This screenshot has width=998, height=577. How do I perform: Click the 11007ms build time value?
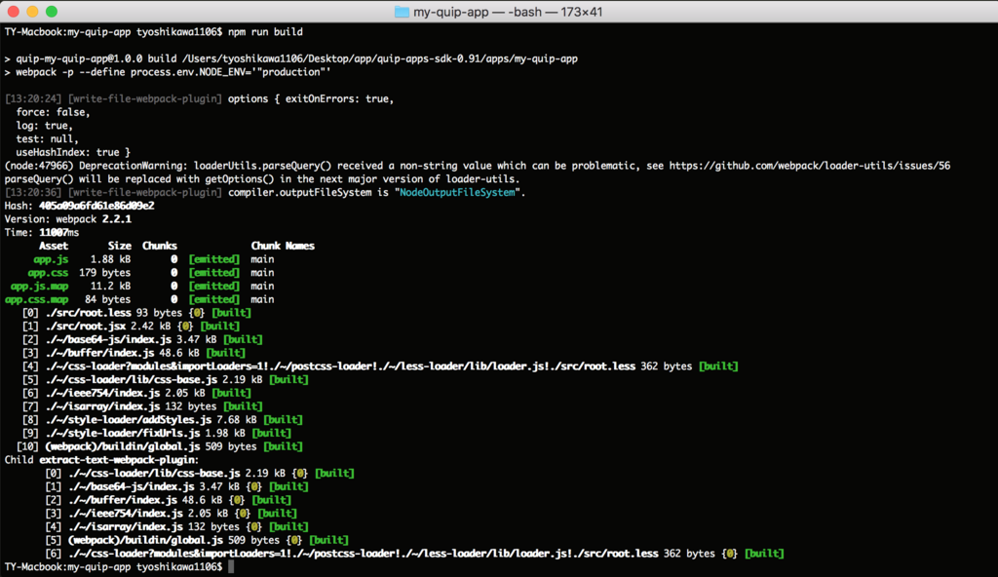coord(59,232)
